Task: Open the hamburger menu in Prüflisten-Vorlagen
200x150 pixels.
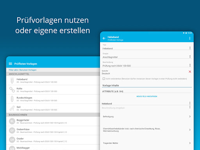Action: tap(11, 64)
